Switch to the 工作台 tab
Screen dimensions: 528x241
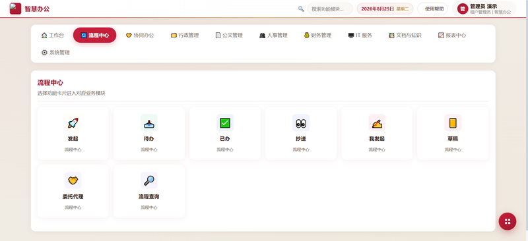coord(53,36)
